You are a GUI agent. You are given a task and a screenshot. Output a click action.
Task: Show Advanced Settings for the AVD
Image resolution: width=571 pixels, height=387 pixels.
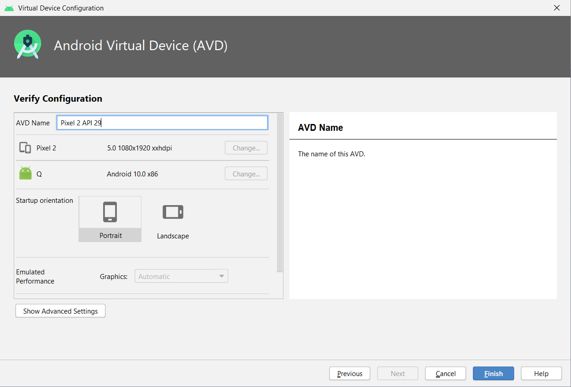[x=60, y=311]
